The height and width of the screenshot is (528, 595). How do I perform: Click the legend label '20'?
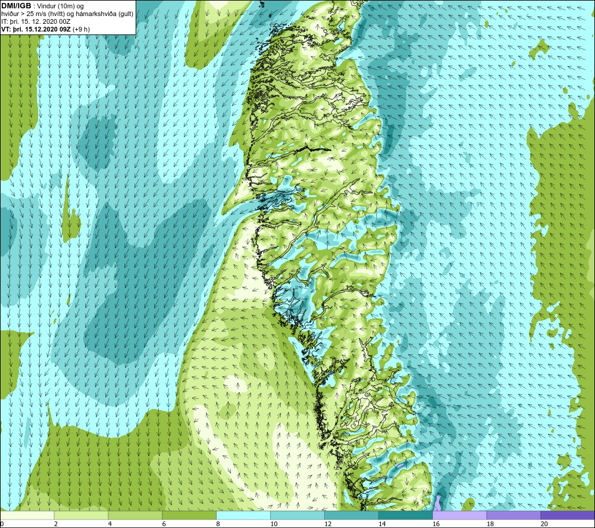(544, 524)
